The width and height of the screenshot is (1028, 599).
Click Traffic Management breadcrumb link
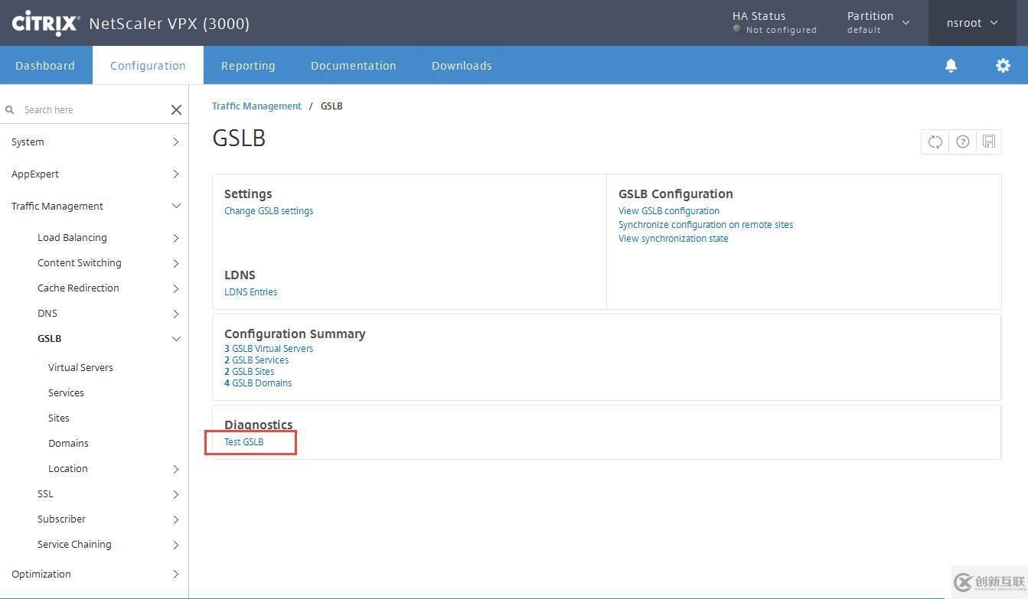256,106
